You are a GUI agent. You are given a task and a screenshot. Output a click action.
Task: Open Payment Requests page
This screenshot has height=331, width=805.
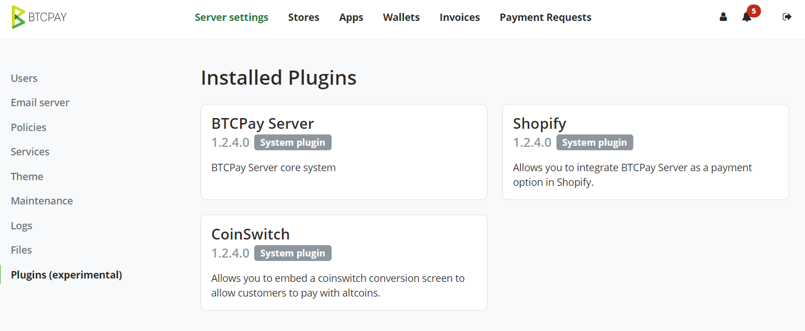(x=545, y=18)
